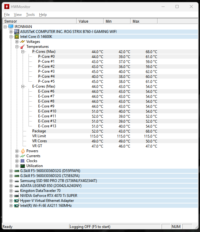The width and height of the screenshot is (200, 232).
Task: Click E-Core #11 current value 52.0 °C
Action: tap(97, 116)
